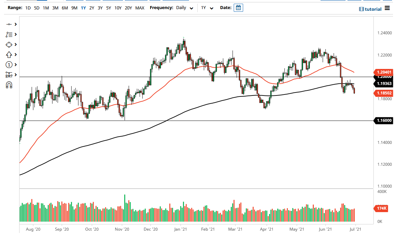Click the 1.20401 red price label
Viewport: 394px width, 234px height.
click(384, 72)
